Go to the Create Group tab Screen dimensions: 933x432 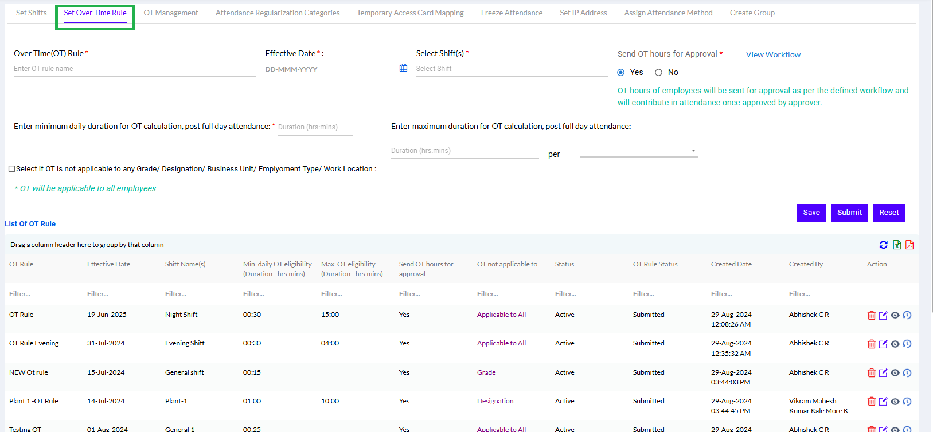(x=752, y=13)
